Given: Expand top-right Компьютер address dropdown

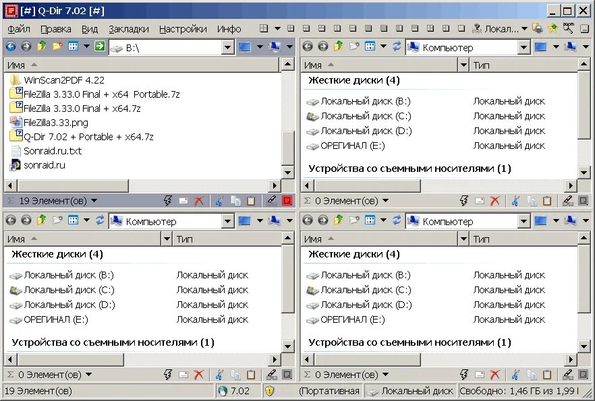Looking at the screenshot, I should [x=523, y=47].
